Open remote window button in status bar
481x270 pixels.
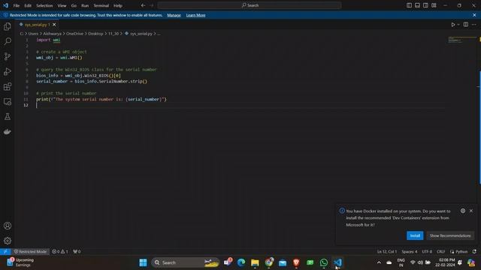click(x=5, y=251)
